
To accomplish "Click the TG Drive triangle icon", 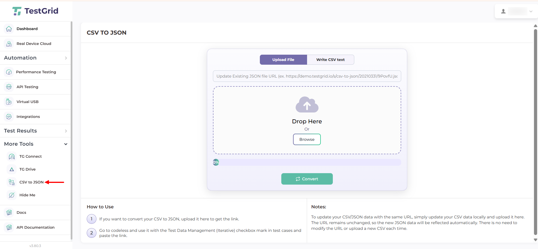I will 12,169.
